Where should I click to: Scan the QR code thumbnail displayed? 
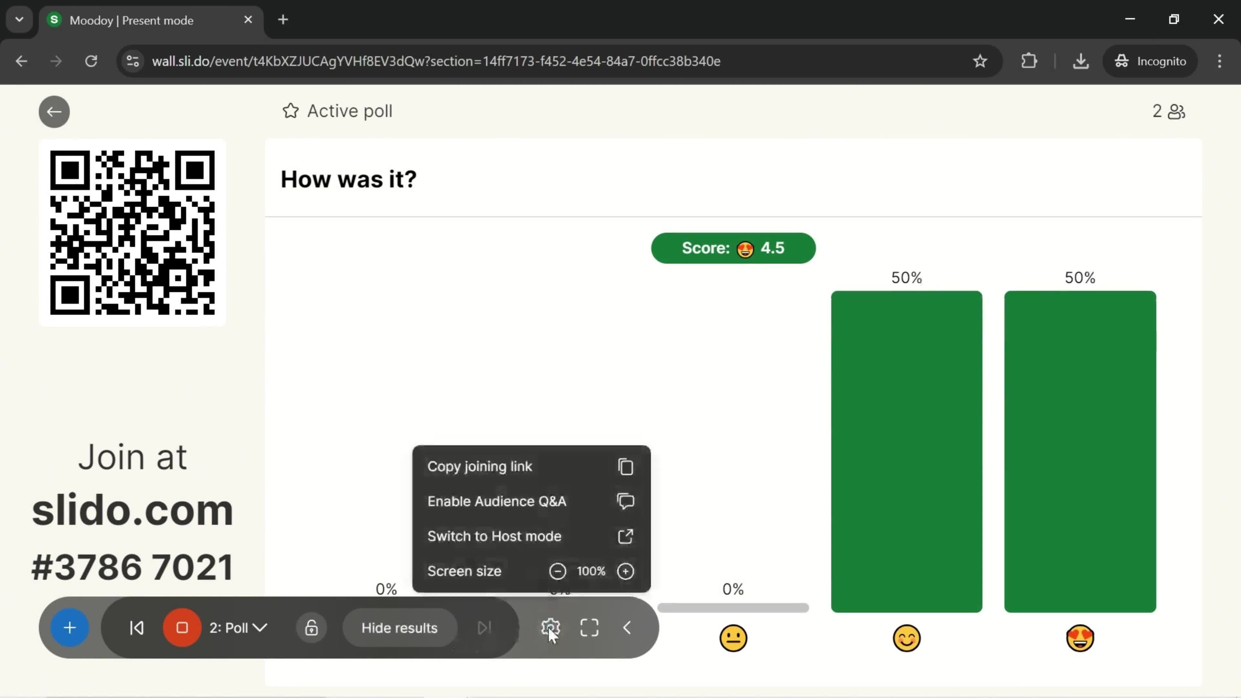tap(133, 234)
